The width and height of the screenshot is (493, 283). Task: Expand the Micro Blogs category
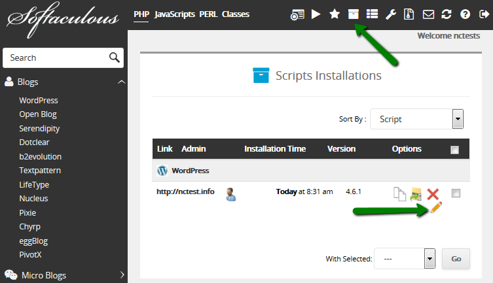click(122, 275)
